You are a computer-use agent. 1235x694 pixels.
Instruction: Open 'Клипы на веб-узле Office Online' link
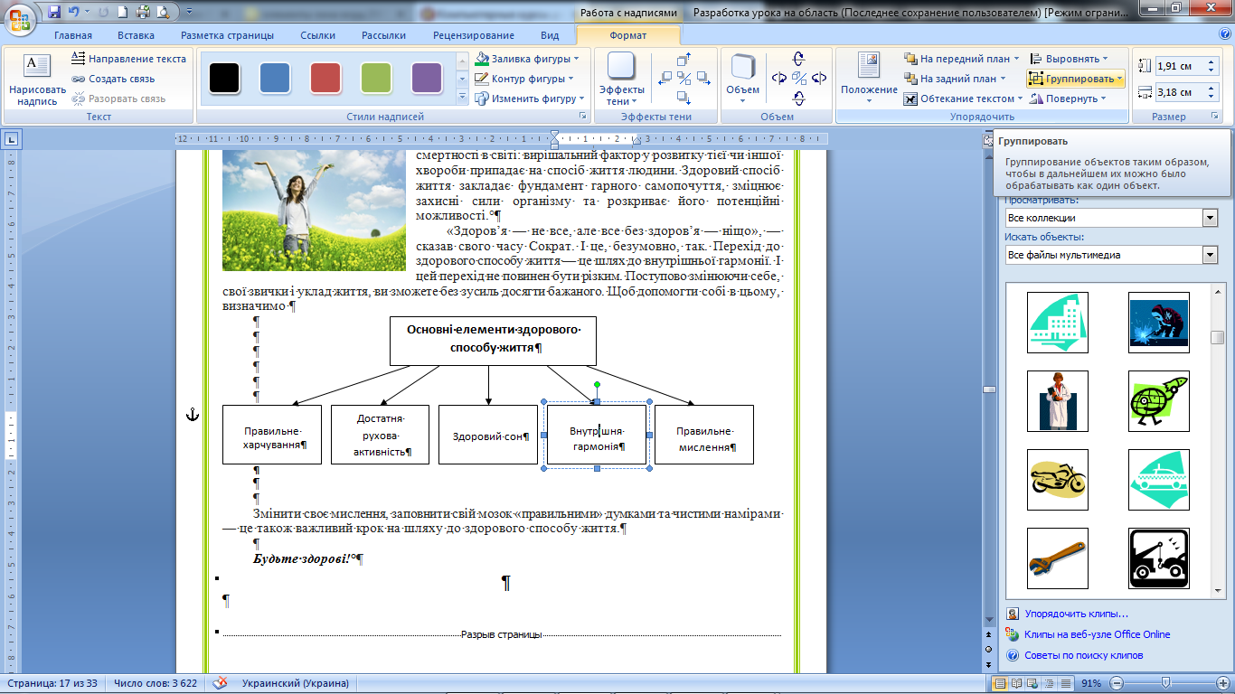pos(1097,634)
